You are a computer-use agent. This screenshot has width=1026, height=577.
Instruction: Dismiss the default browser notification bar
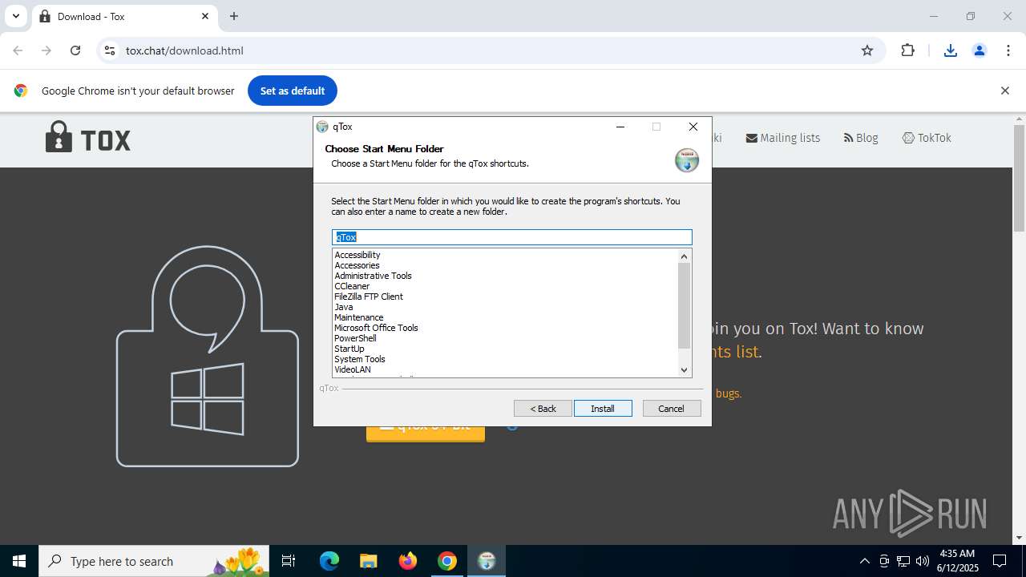[1004, 91]
